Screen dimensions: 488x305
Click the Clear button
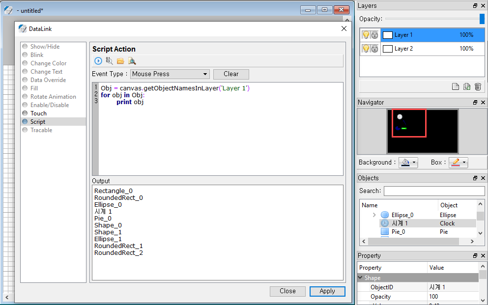pyautogui.click(x=231, y=74)
